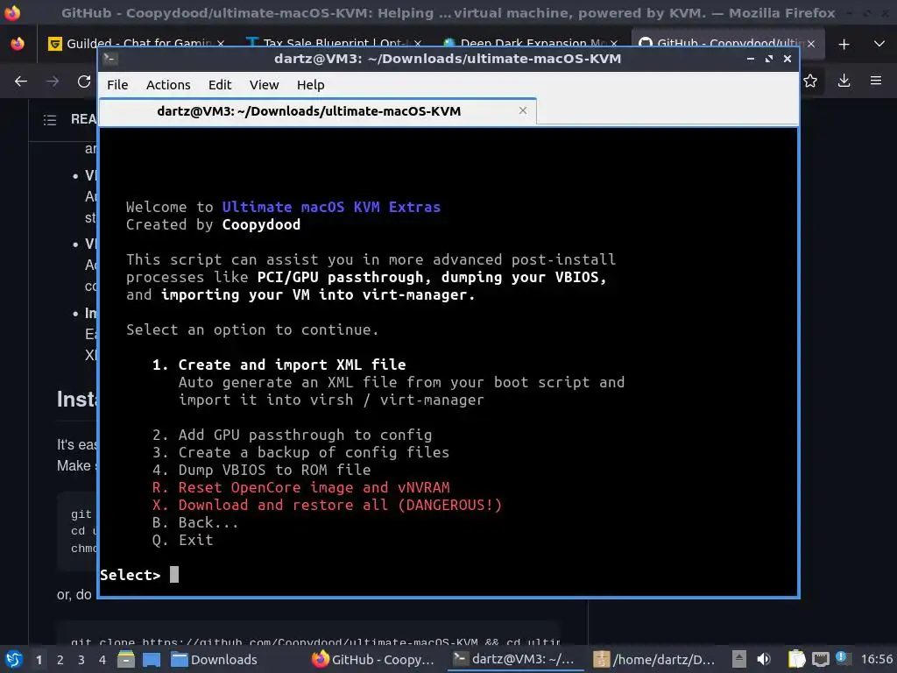
Task: Open the Firefox hamburger menu
Action: [876, 81]
